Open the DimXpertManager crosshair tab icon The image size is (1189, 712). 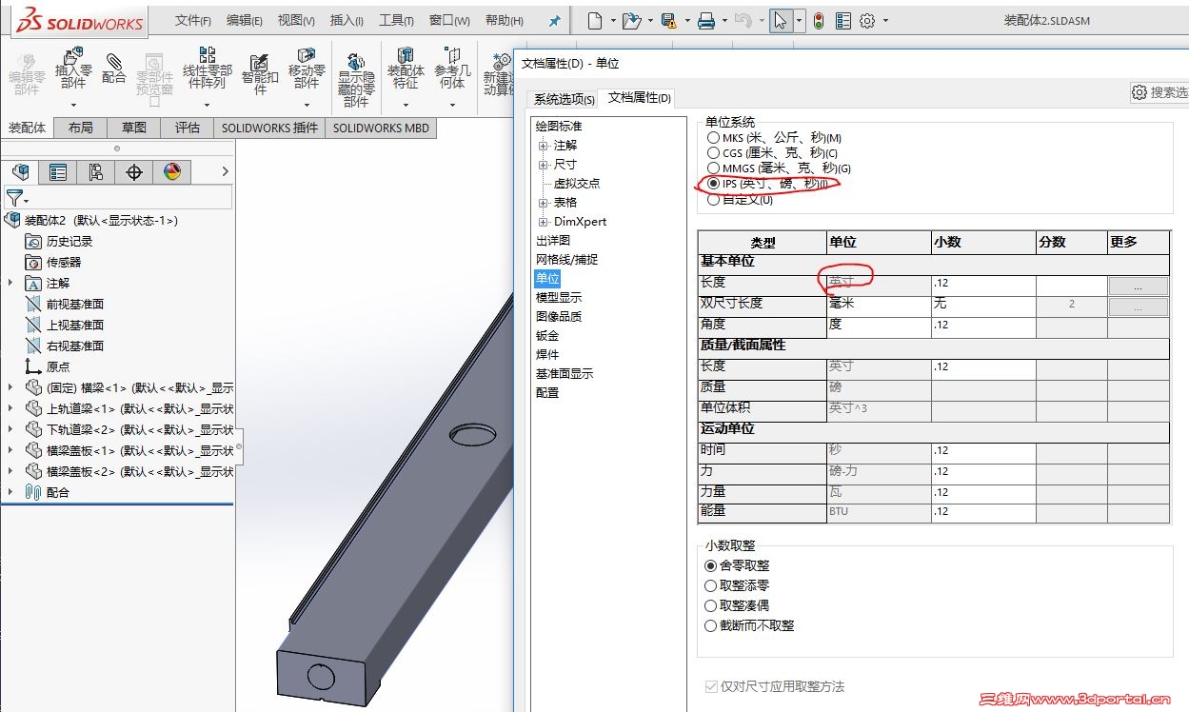[x=134, y=171]
